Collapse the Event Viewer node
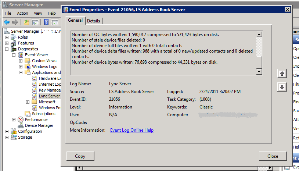Screen dimensions: 299x171 click(14, 55)
